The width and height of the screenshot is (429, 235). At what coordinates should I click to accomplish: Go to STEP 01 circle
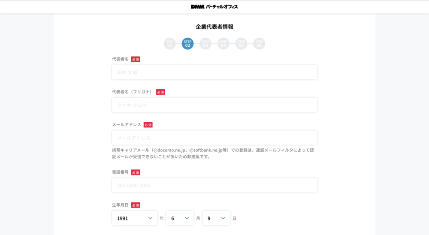point(169,43)
